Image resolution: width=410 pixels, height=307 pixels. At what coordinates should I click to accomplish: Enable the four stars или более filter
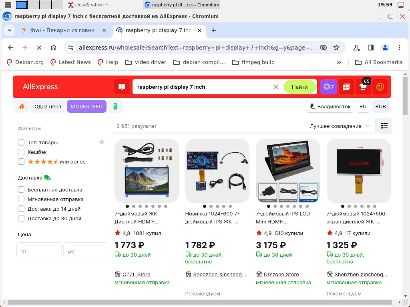coord(21,161)
